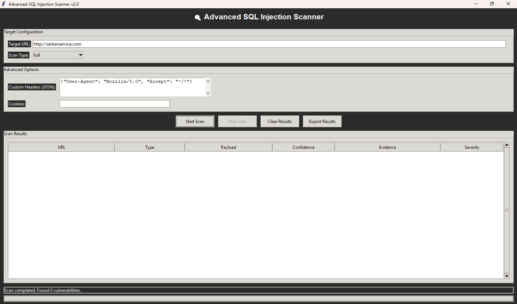Click the Start Scan button
517x304 pixels.
click(195, 122)
